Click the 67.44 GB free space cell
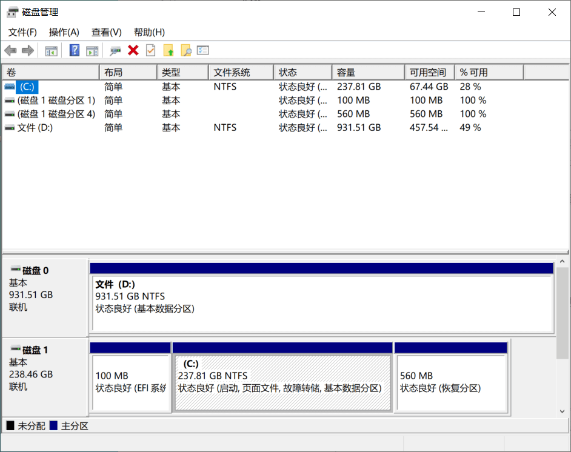 point(429,87)
